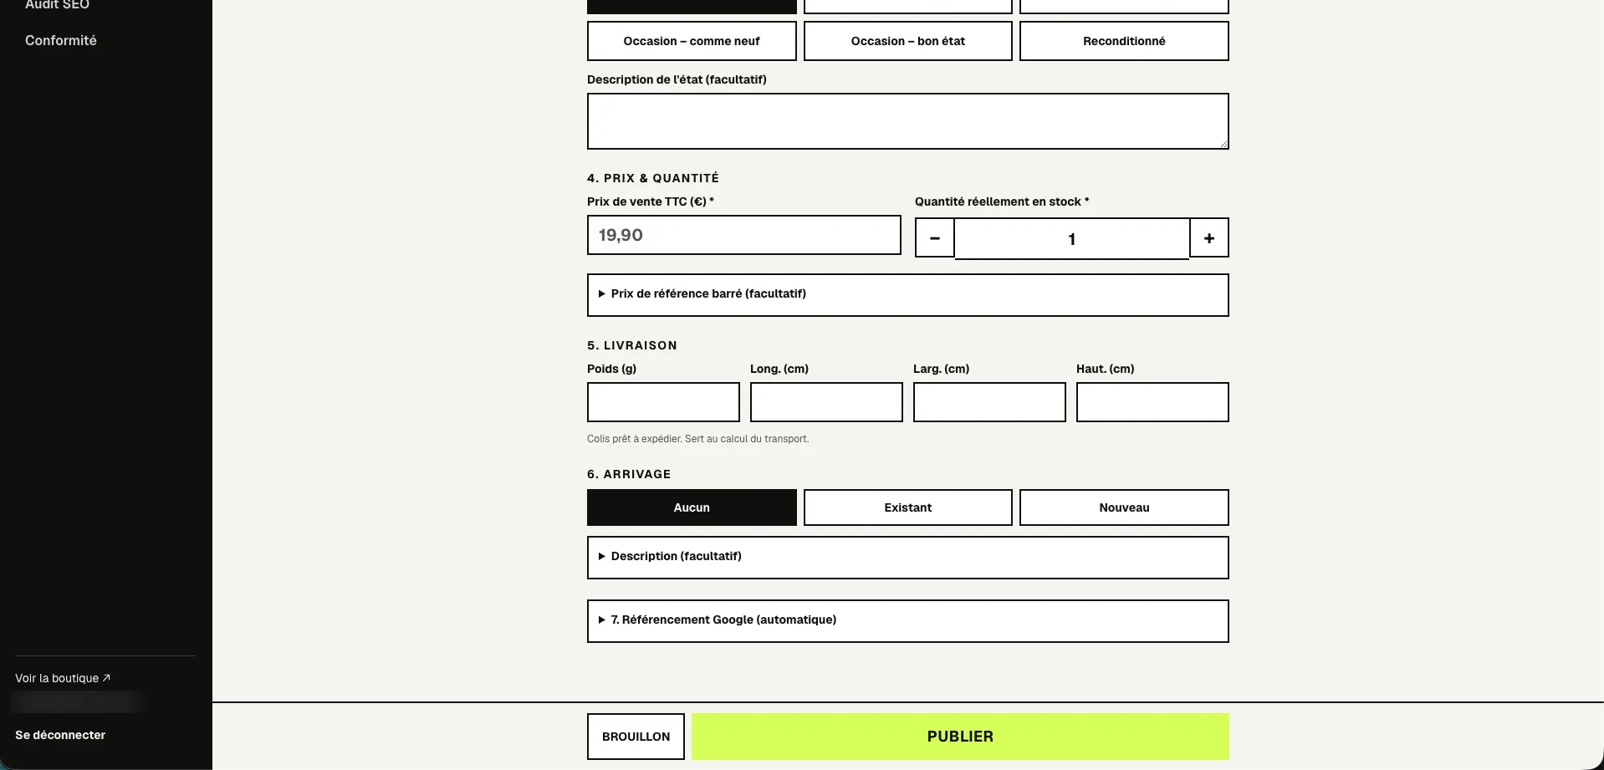Increase stock quantity with plus button
The image size is (1604, 770).
click(x=1209, y=238)
